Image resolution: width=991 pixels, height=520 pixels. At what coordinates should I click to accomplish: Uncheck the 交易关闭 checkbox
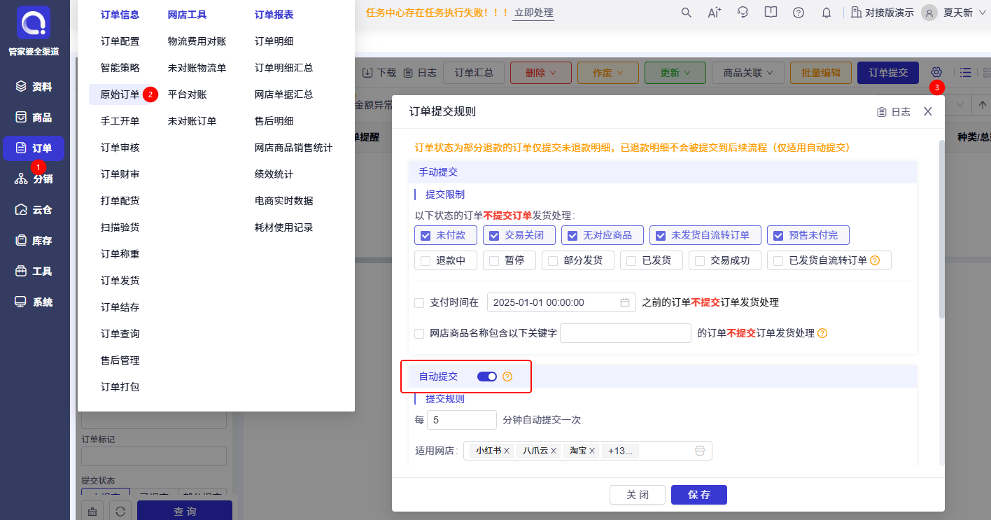point(494,235)
